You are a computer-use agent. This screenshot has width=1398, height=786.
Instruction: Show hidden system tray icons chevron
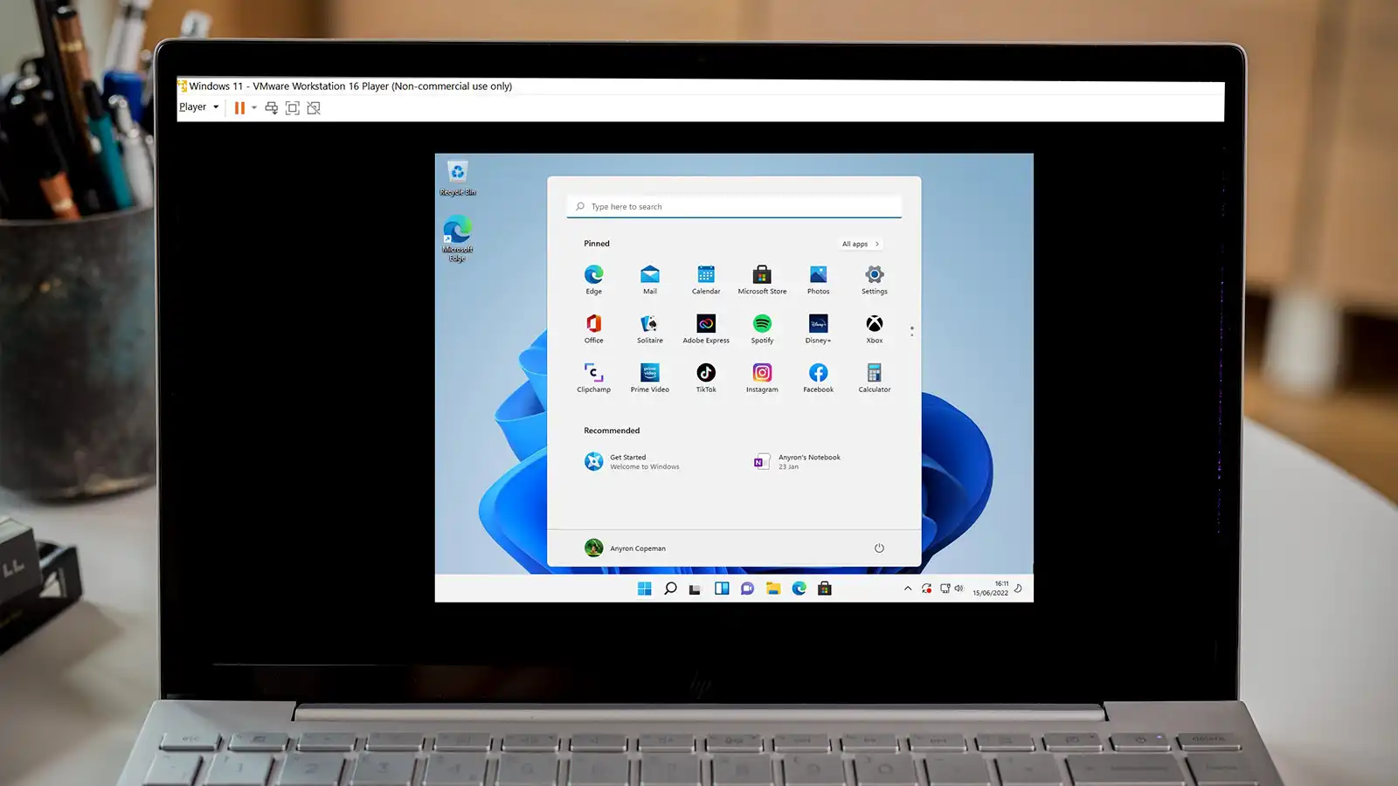click(908, 589)
